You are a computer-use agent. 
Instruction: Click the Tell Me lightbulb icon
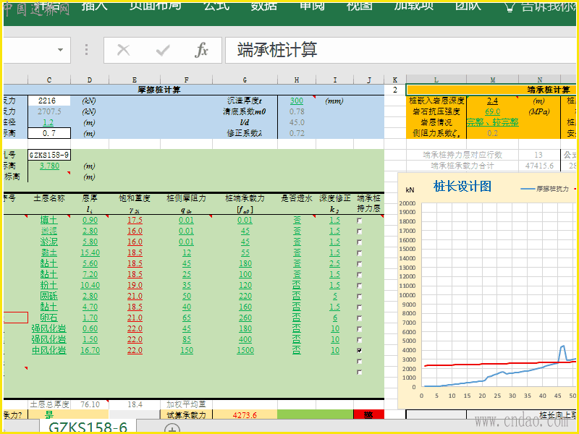point(510,6)
